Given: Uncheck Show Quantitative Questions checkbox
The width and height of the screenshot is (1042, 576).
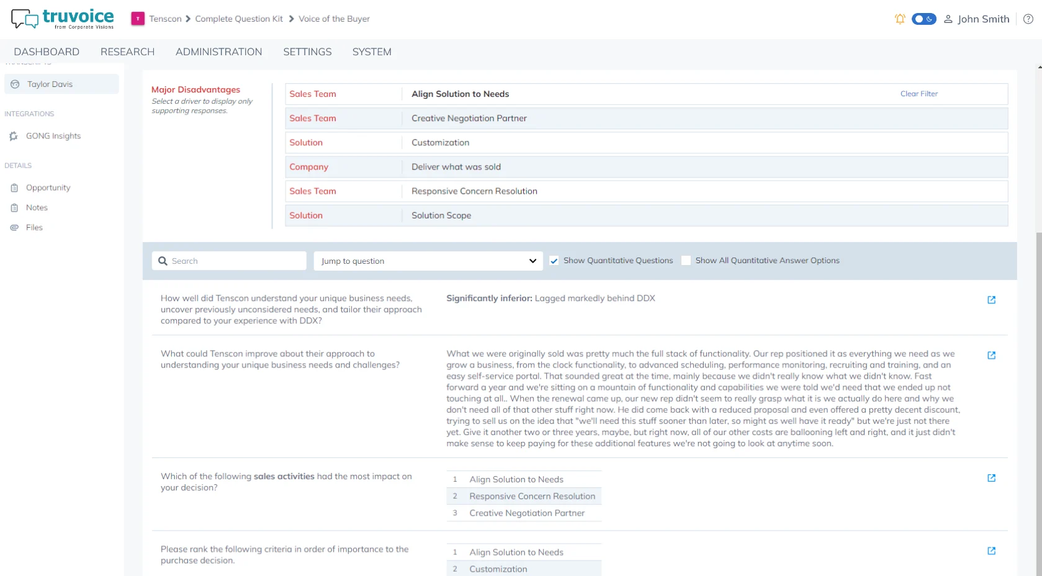Looking at the screenshot, I should pyautogui.click(x=554, y=261).
